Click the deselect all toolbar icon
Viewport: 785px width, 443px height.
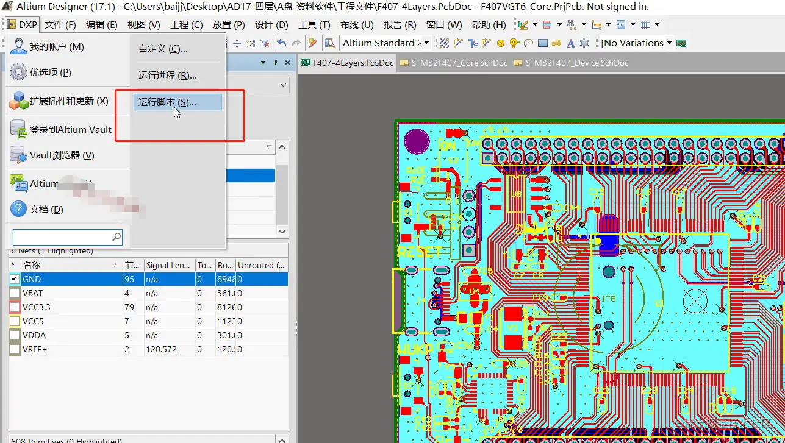[251, 43]
